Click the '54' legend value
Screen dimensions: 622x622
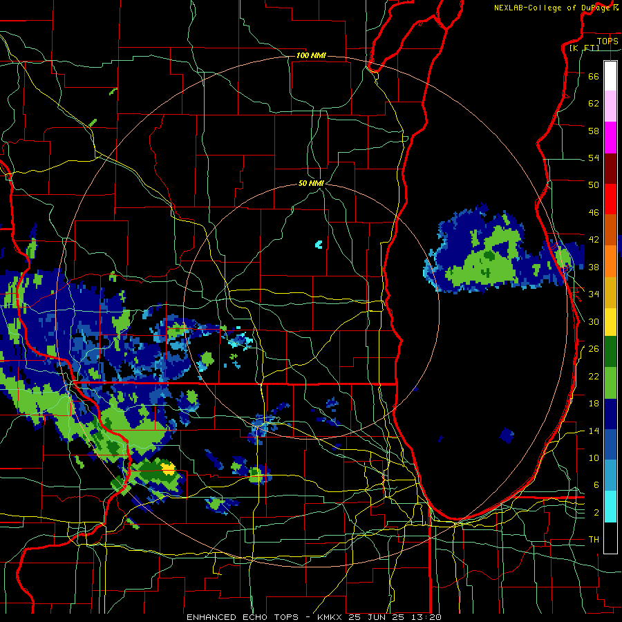(594, 158)
